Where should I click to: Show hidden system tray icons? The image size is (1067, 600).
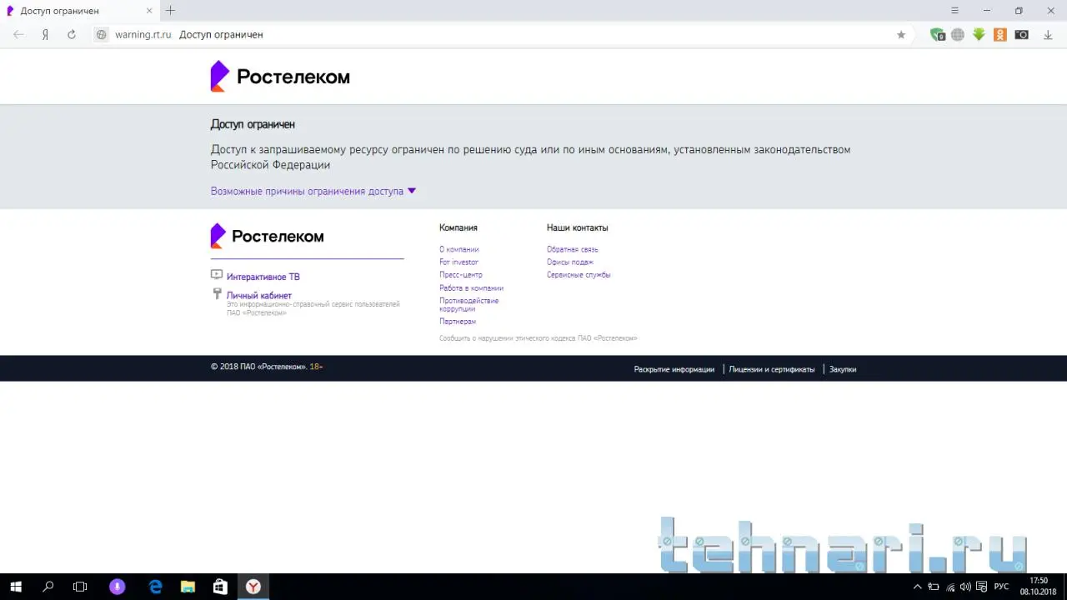917,587
